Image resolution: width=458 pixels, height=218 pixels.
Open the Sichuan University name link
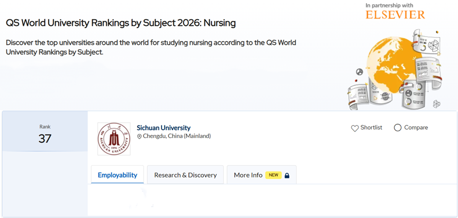[x=163, y=128]
